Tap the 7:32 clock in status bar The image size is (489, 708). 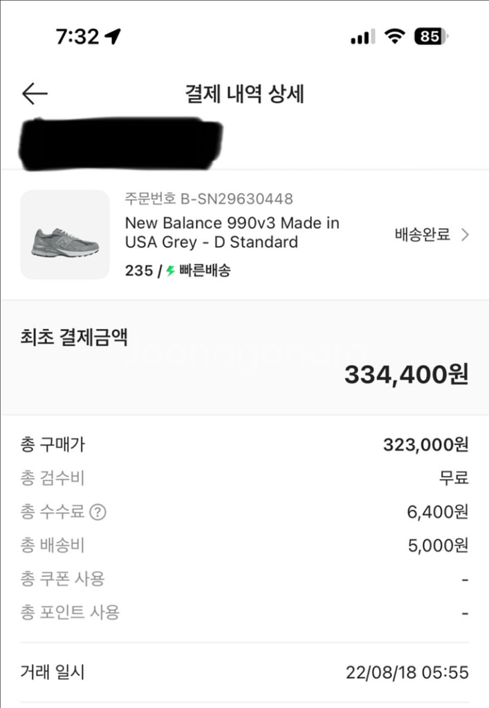(77, 37)
